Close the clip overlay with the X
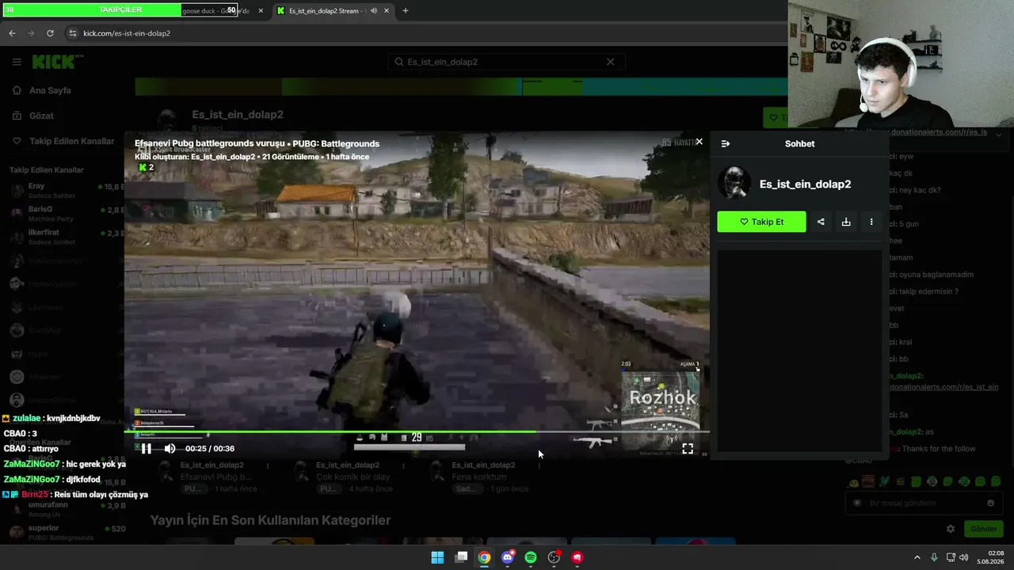 [x=699, y=142]
